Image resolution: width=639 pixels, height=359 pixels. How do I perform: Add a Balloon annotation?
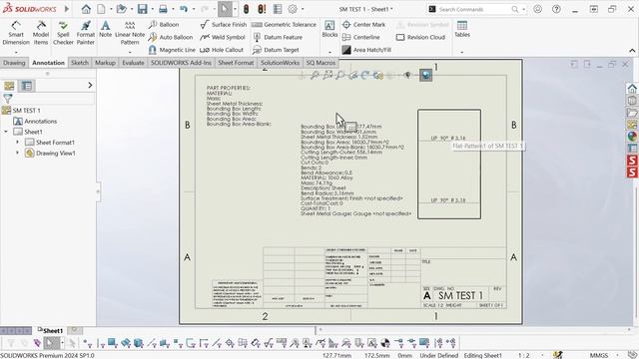(x=164, y=24)
